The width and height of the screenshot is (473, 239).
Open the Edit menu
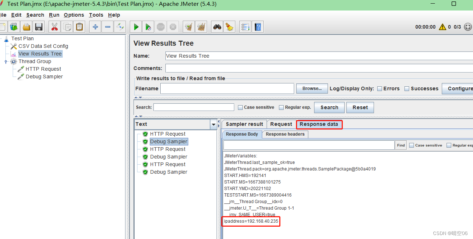pos(16,15)
